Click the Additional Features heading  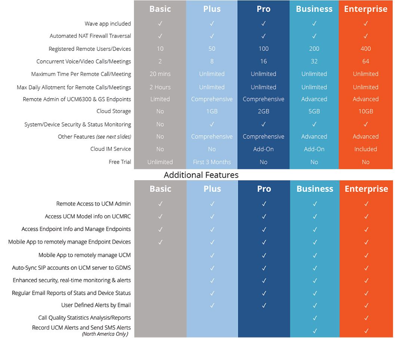(201, 175)
